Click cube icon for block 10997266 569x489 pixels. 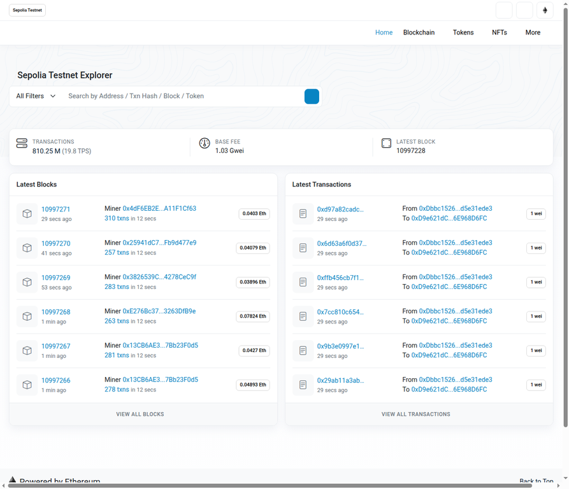coord(27,385)
